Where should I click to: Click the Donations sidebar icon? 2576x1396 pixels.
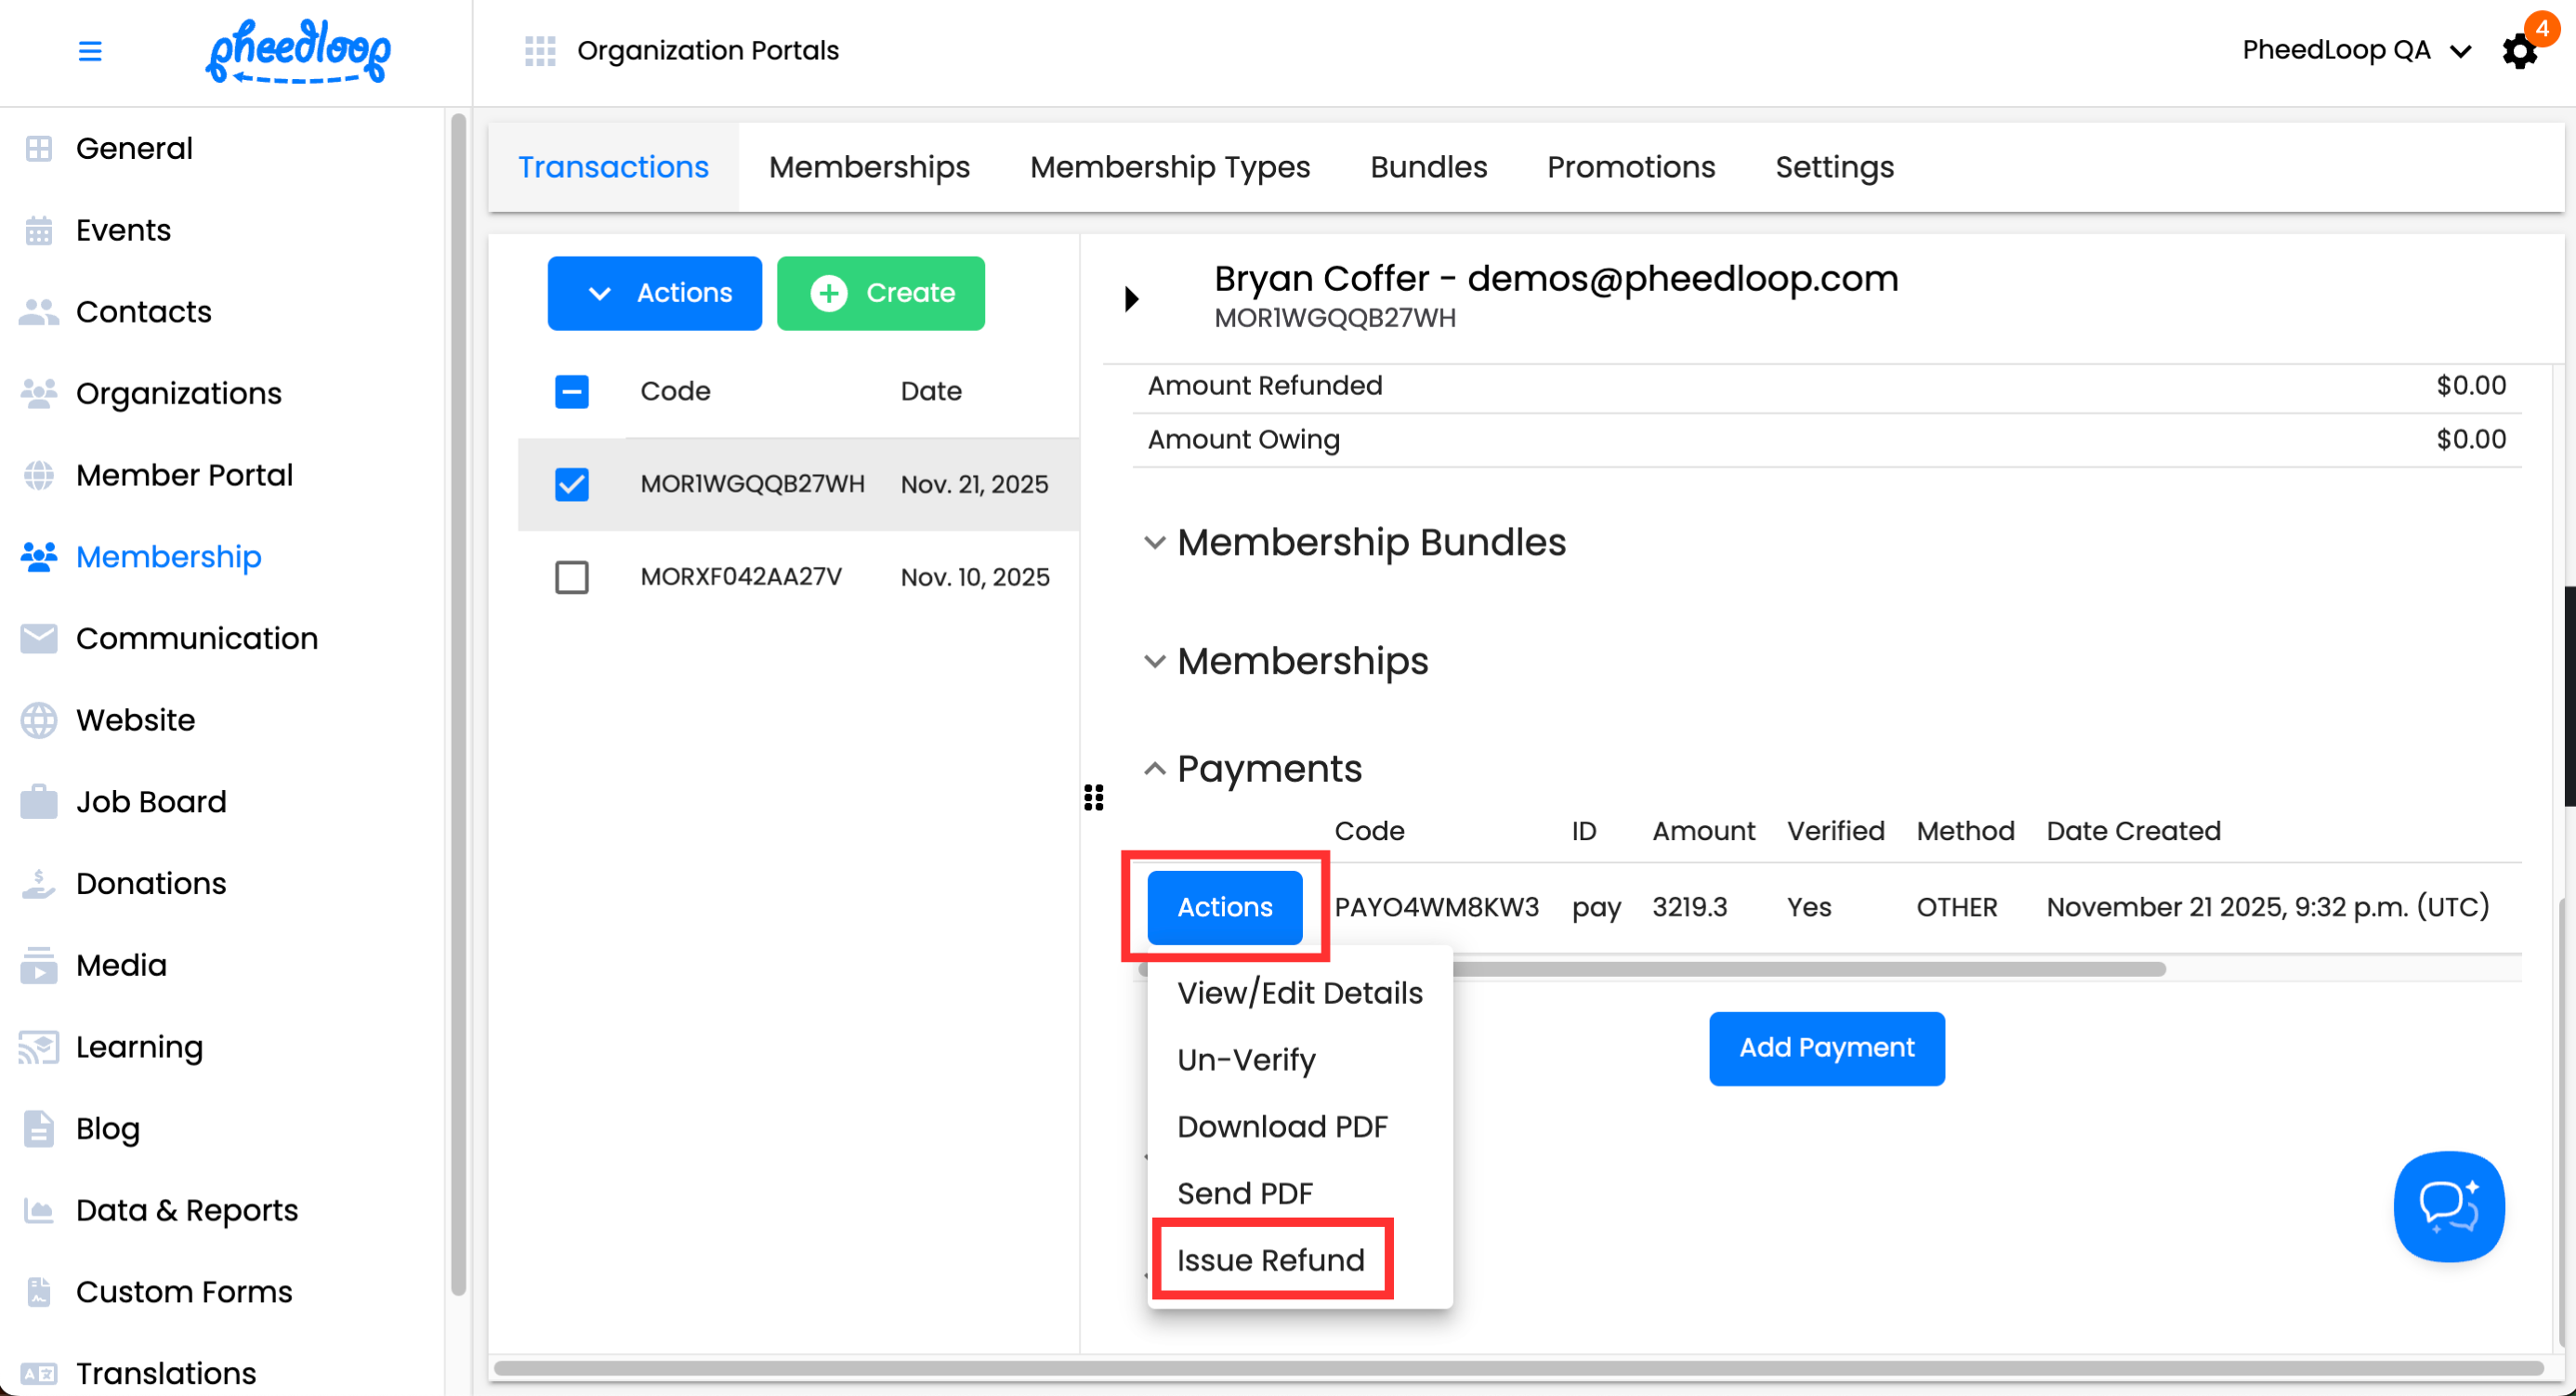[x=38, y=884]
